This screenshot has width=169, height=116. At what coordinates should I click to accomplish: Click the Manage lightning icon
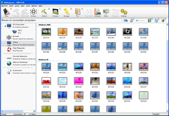66,12
